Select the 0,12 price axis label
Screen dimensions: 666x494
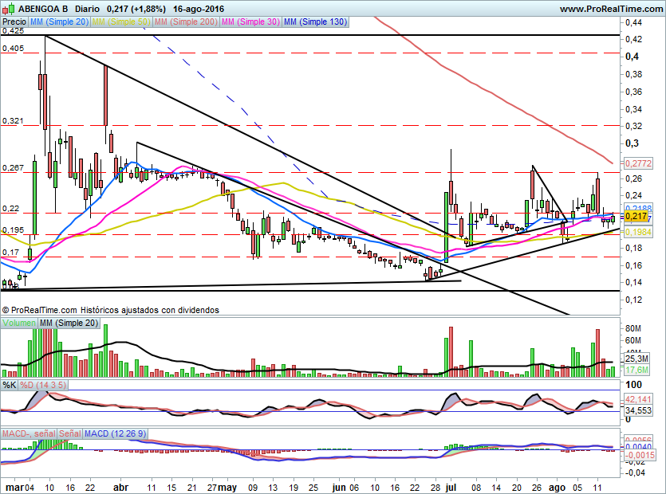coord(634,300)
